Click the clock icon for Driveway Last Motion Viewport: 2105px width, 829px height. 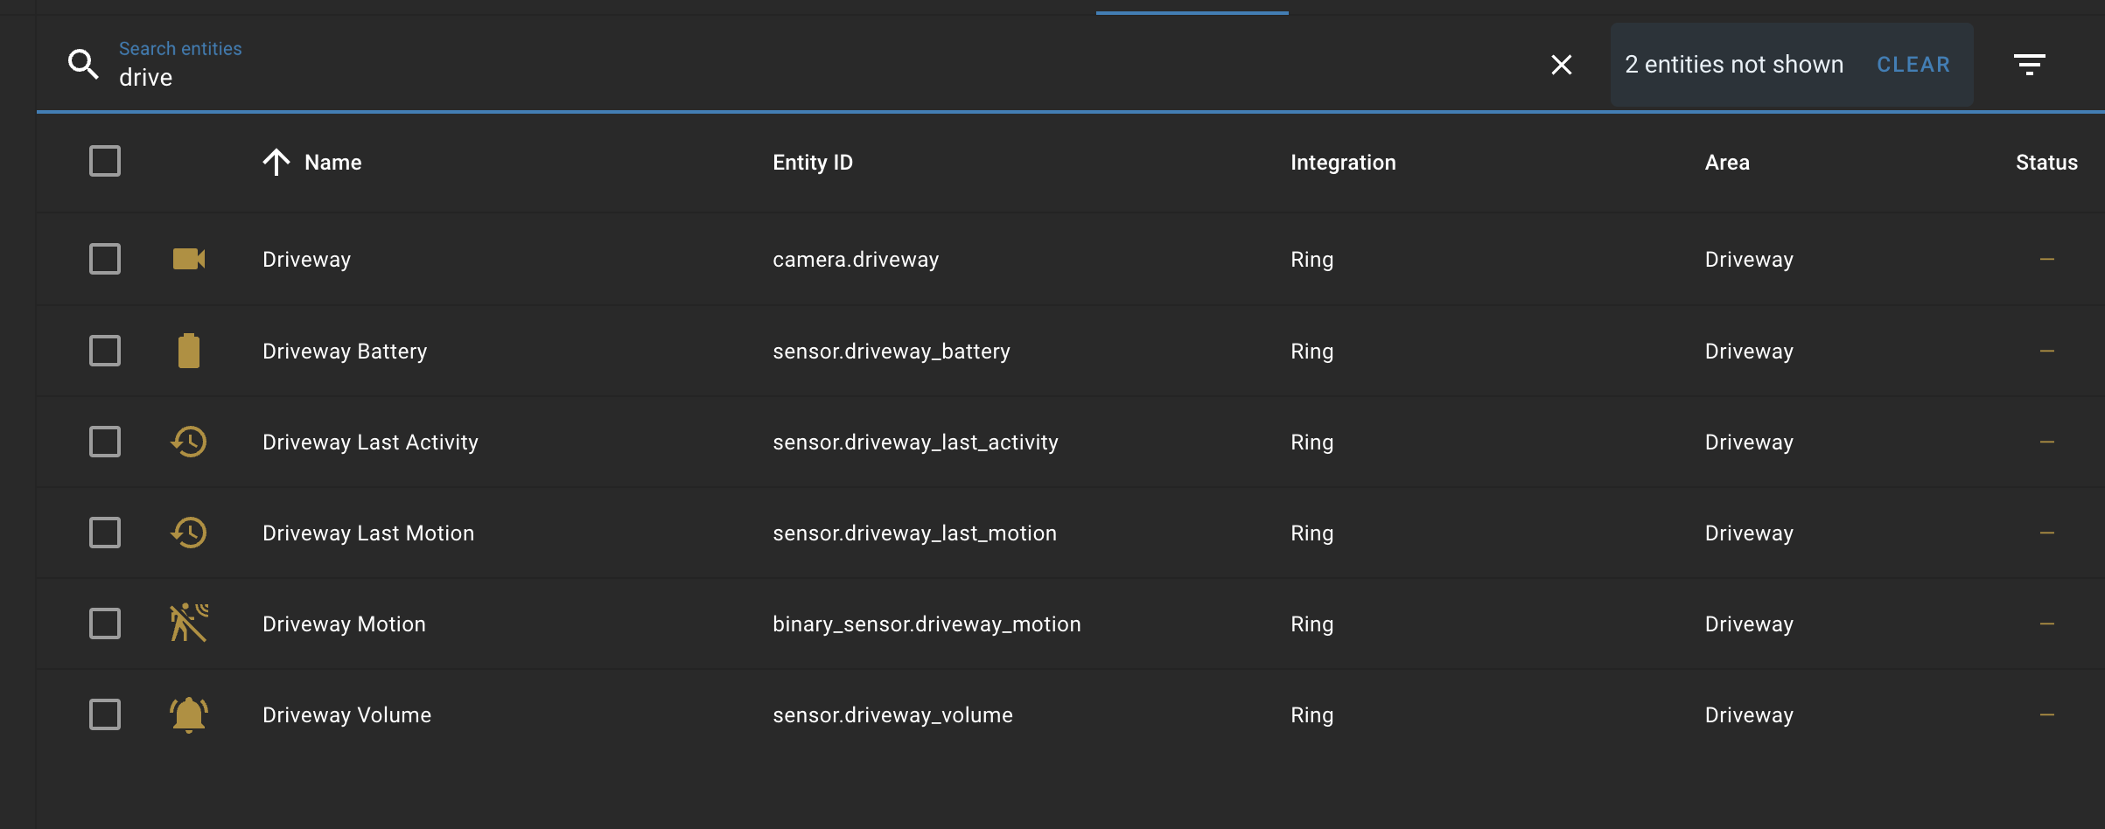[187, 533]
